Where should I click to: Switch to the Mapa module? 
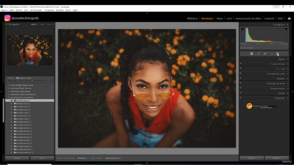point(220,18)
